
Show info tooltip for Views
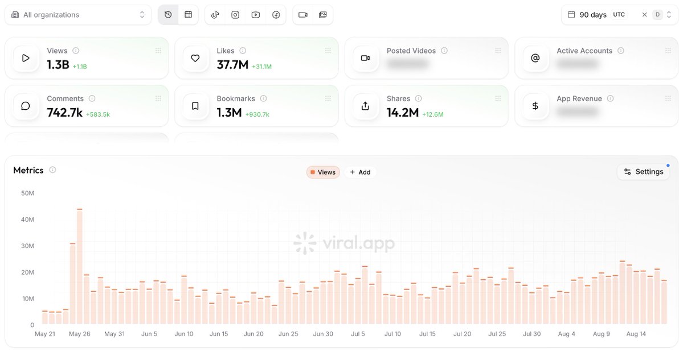(x=76, y=51)
